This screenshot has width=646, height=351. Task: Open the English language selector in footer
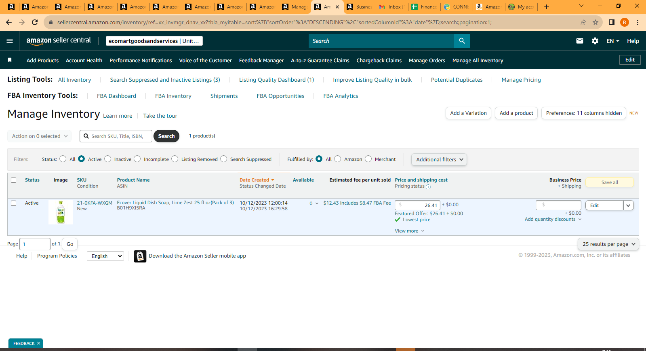(x=105, y=256)
